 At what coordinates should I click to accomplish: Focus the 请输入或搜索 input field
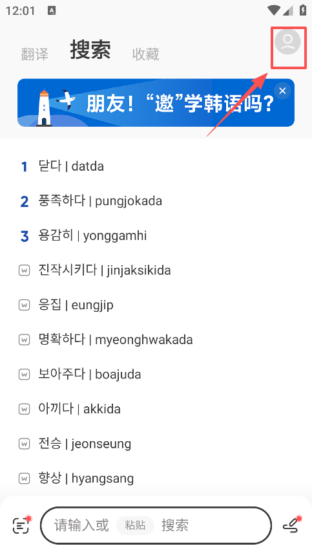coord(156,525)
